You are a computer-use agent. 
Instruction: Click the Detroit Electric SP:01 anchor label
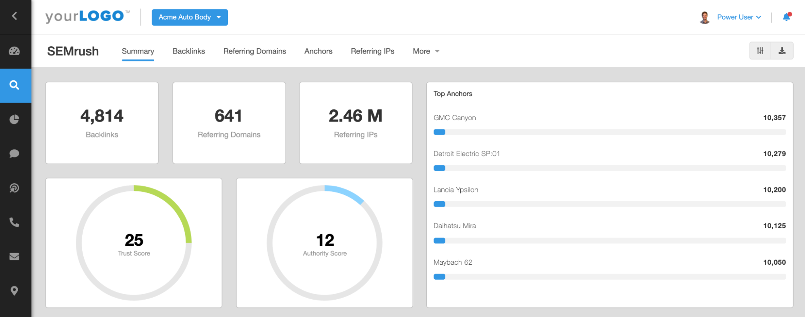tap(466, 153)
